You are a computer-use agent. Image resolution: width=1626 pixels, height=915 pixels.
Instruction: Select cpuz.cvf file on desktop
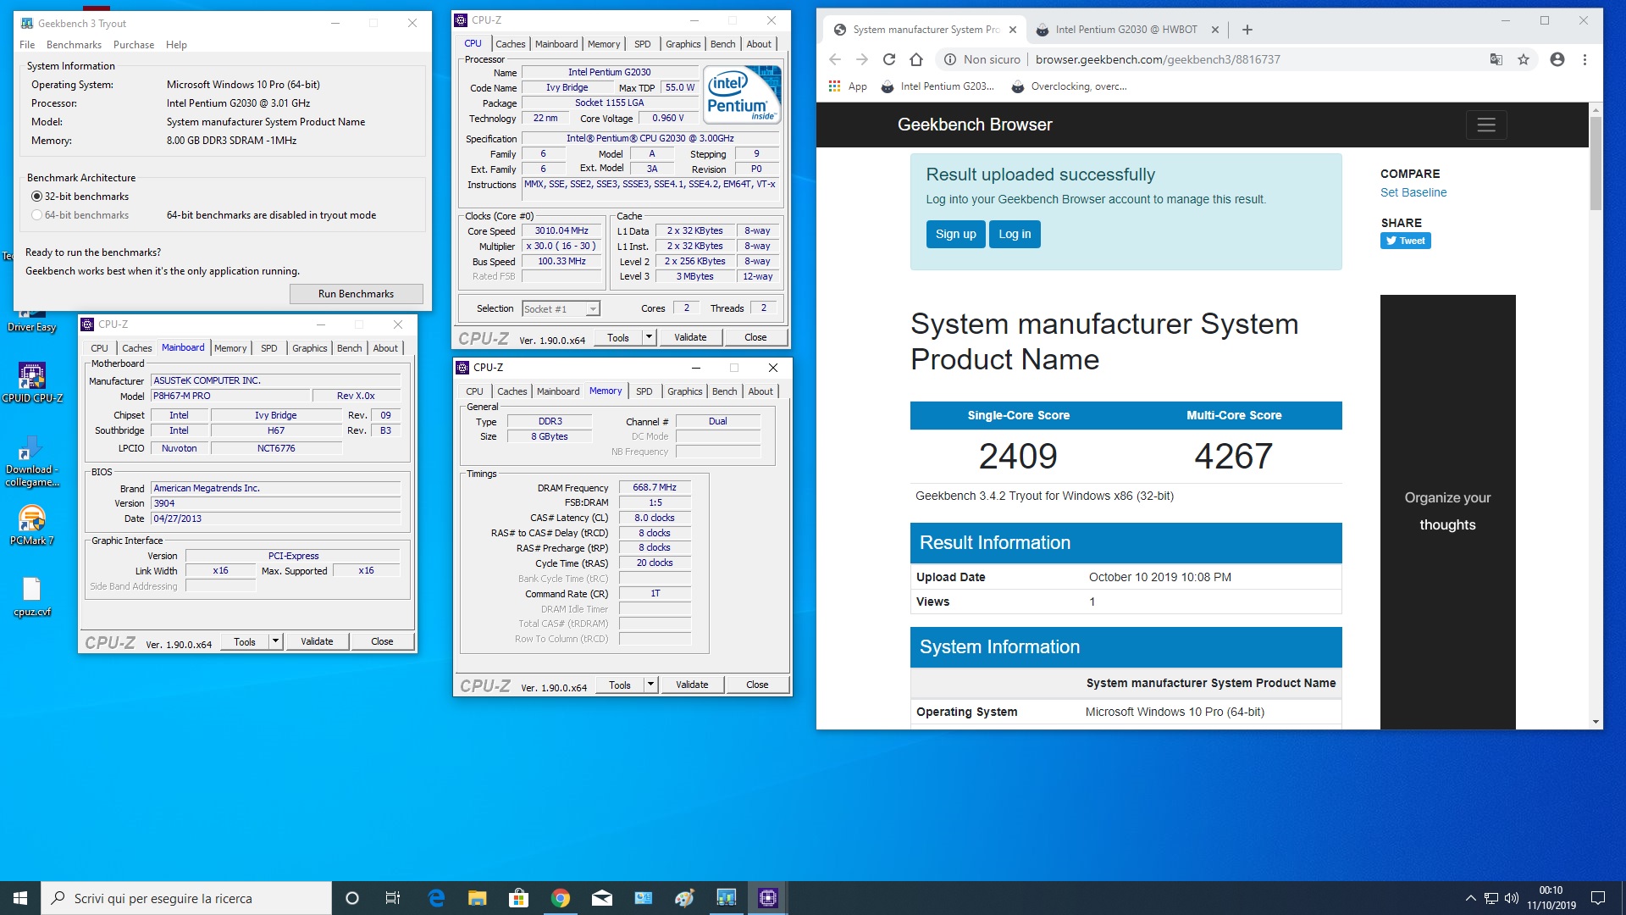point(32,596)
